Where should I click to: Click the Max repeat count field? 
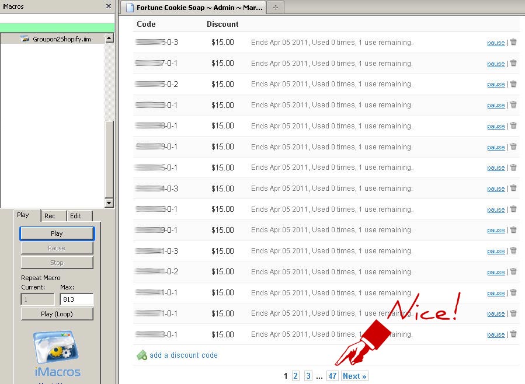click(76, 299)
